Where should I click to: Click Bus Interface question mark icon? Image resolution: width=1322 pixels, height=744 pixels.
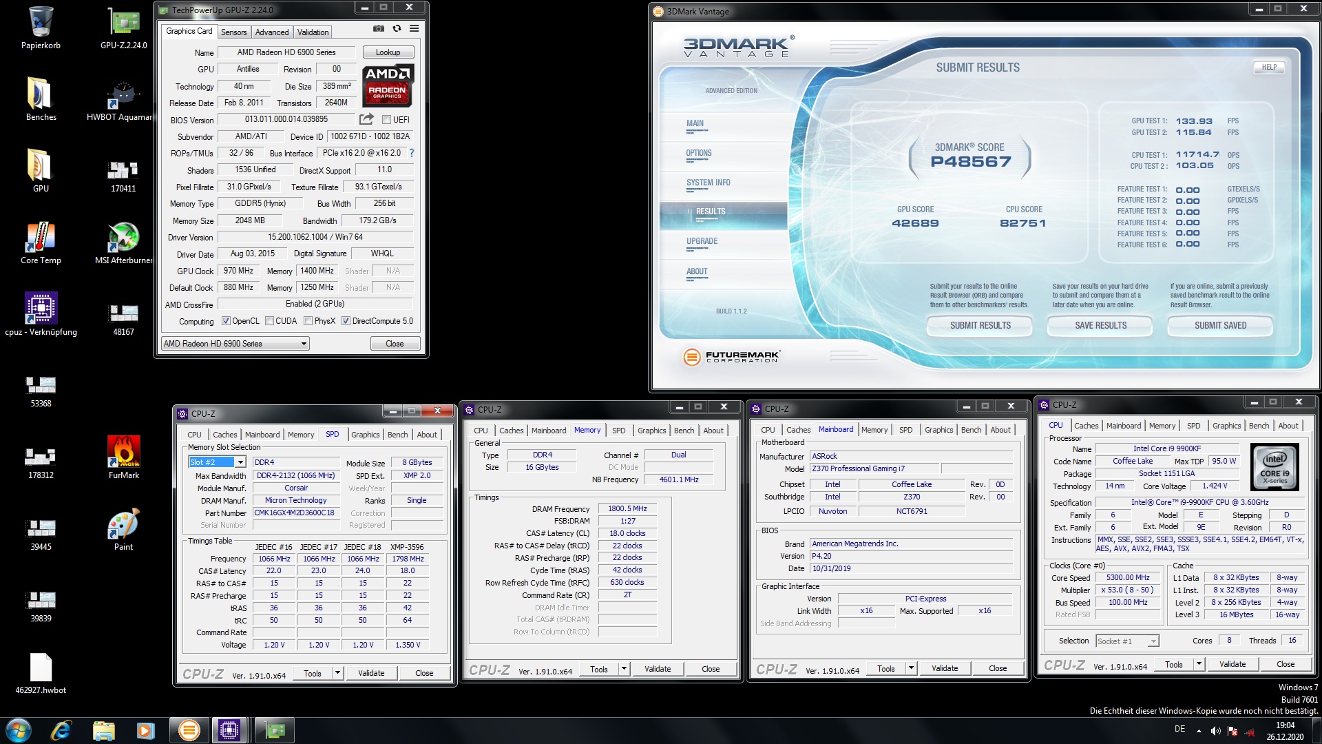412,153
